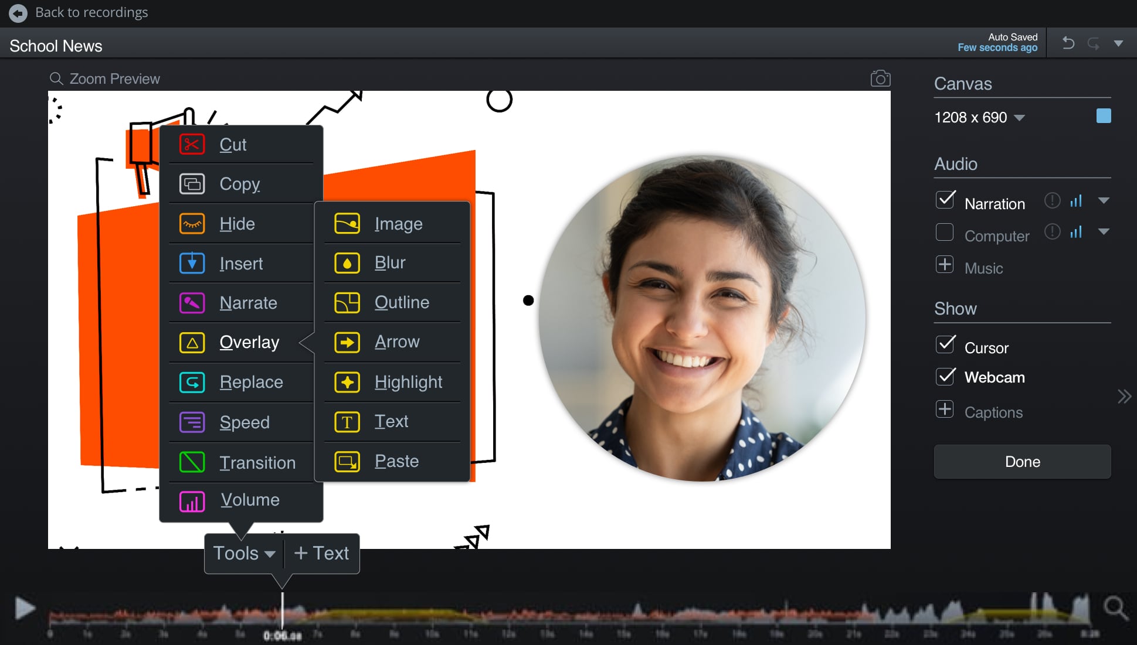This screenshot has height=645, width=1137.
Task: Enable the Computer audio checkbox
Action: point(945,232)
